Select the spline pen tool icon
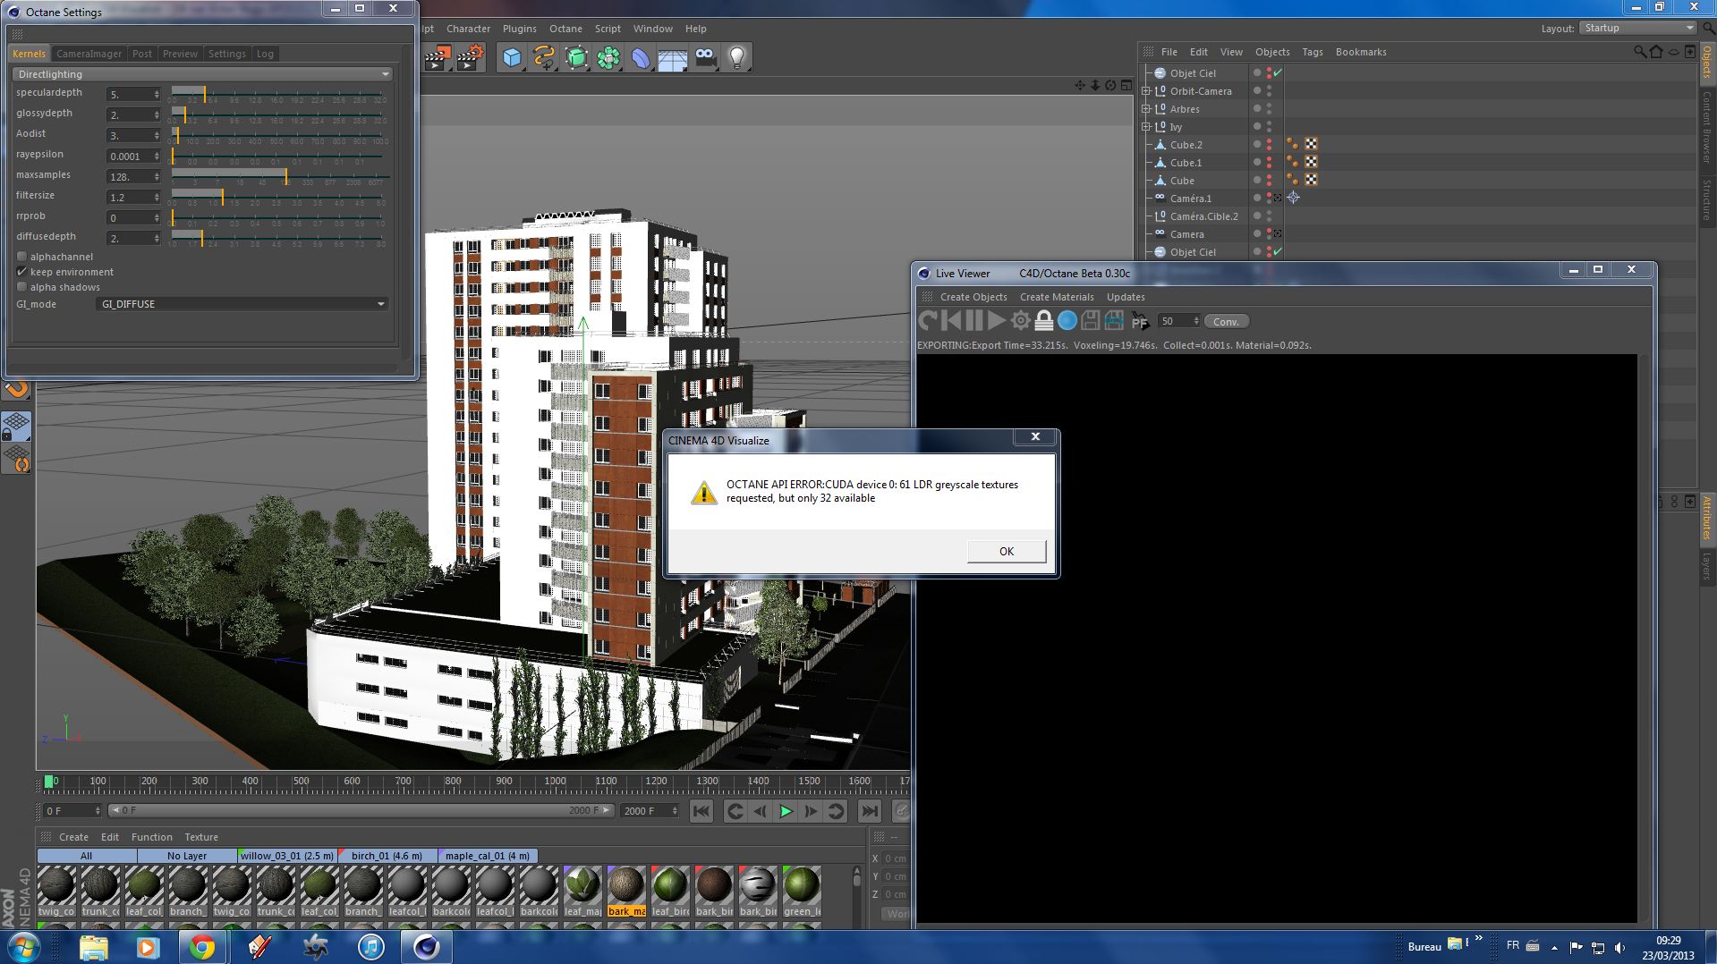 [x=544, y=58]
